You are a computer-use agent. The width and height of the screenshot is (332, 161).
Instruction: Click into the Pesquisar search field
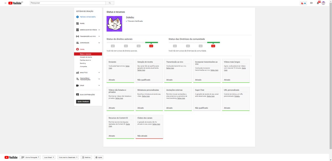[67, 3]
